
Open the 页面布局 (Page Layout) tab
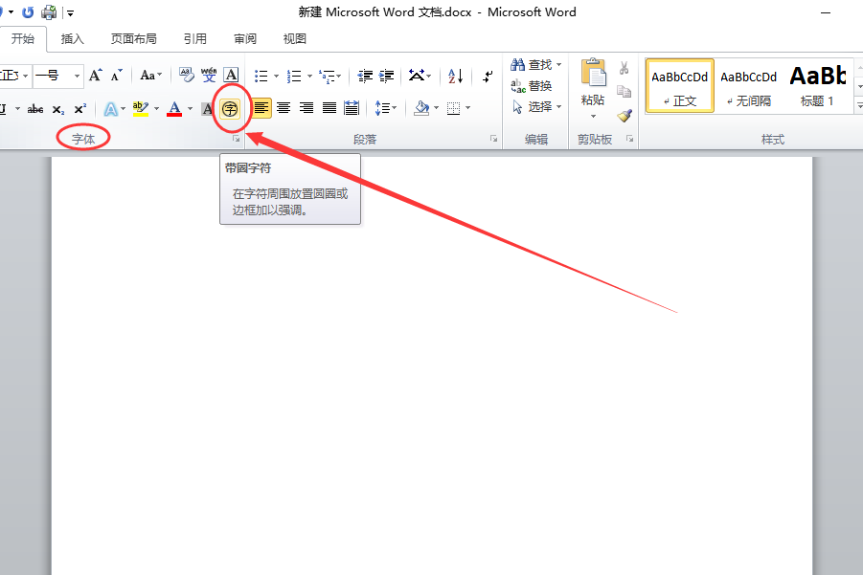[134, 39]
